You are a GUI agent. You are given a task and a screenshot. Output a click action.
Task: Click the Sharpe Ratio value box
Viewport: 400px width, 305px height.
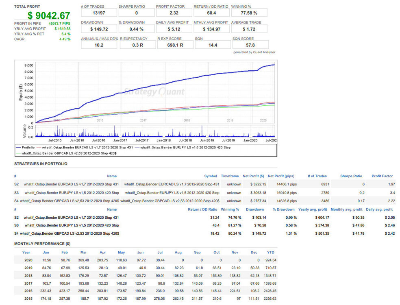point(137,13)
